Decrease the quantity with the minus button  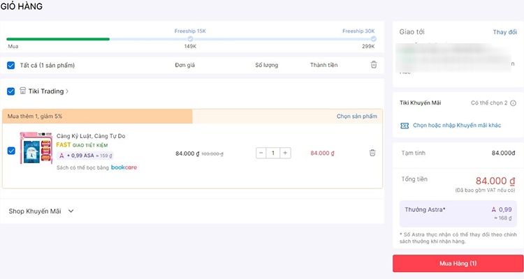pyautogui.click(x=261, y=153)
